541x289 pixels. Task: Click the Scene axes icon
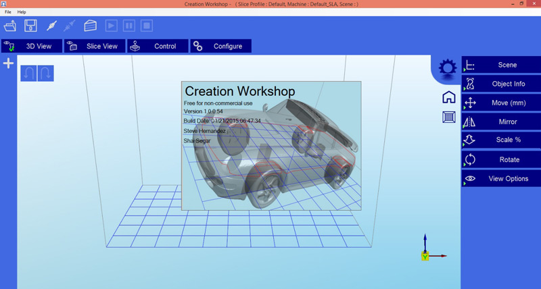coord(469,65)
